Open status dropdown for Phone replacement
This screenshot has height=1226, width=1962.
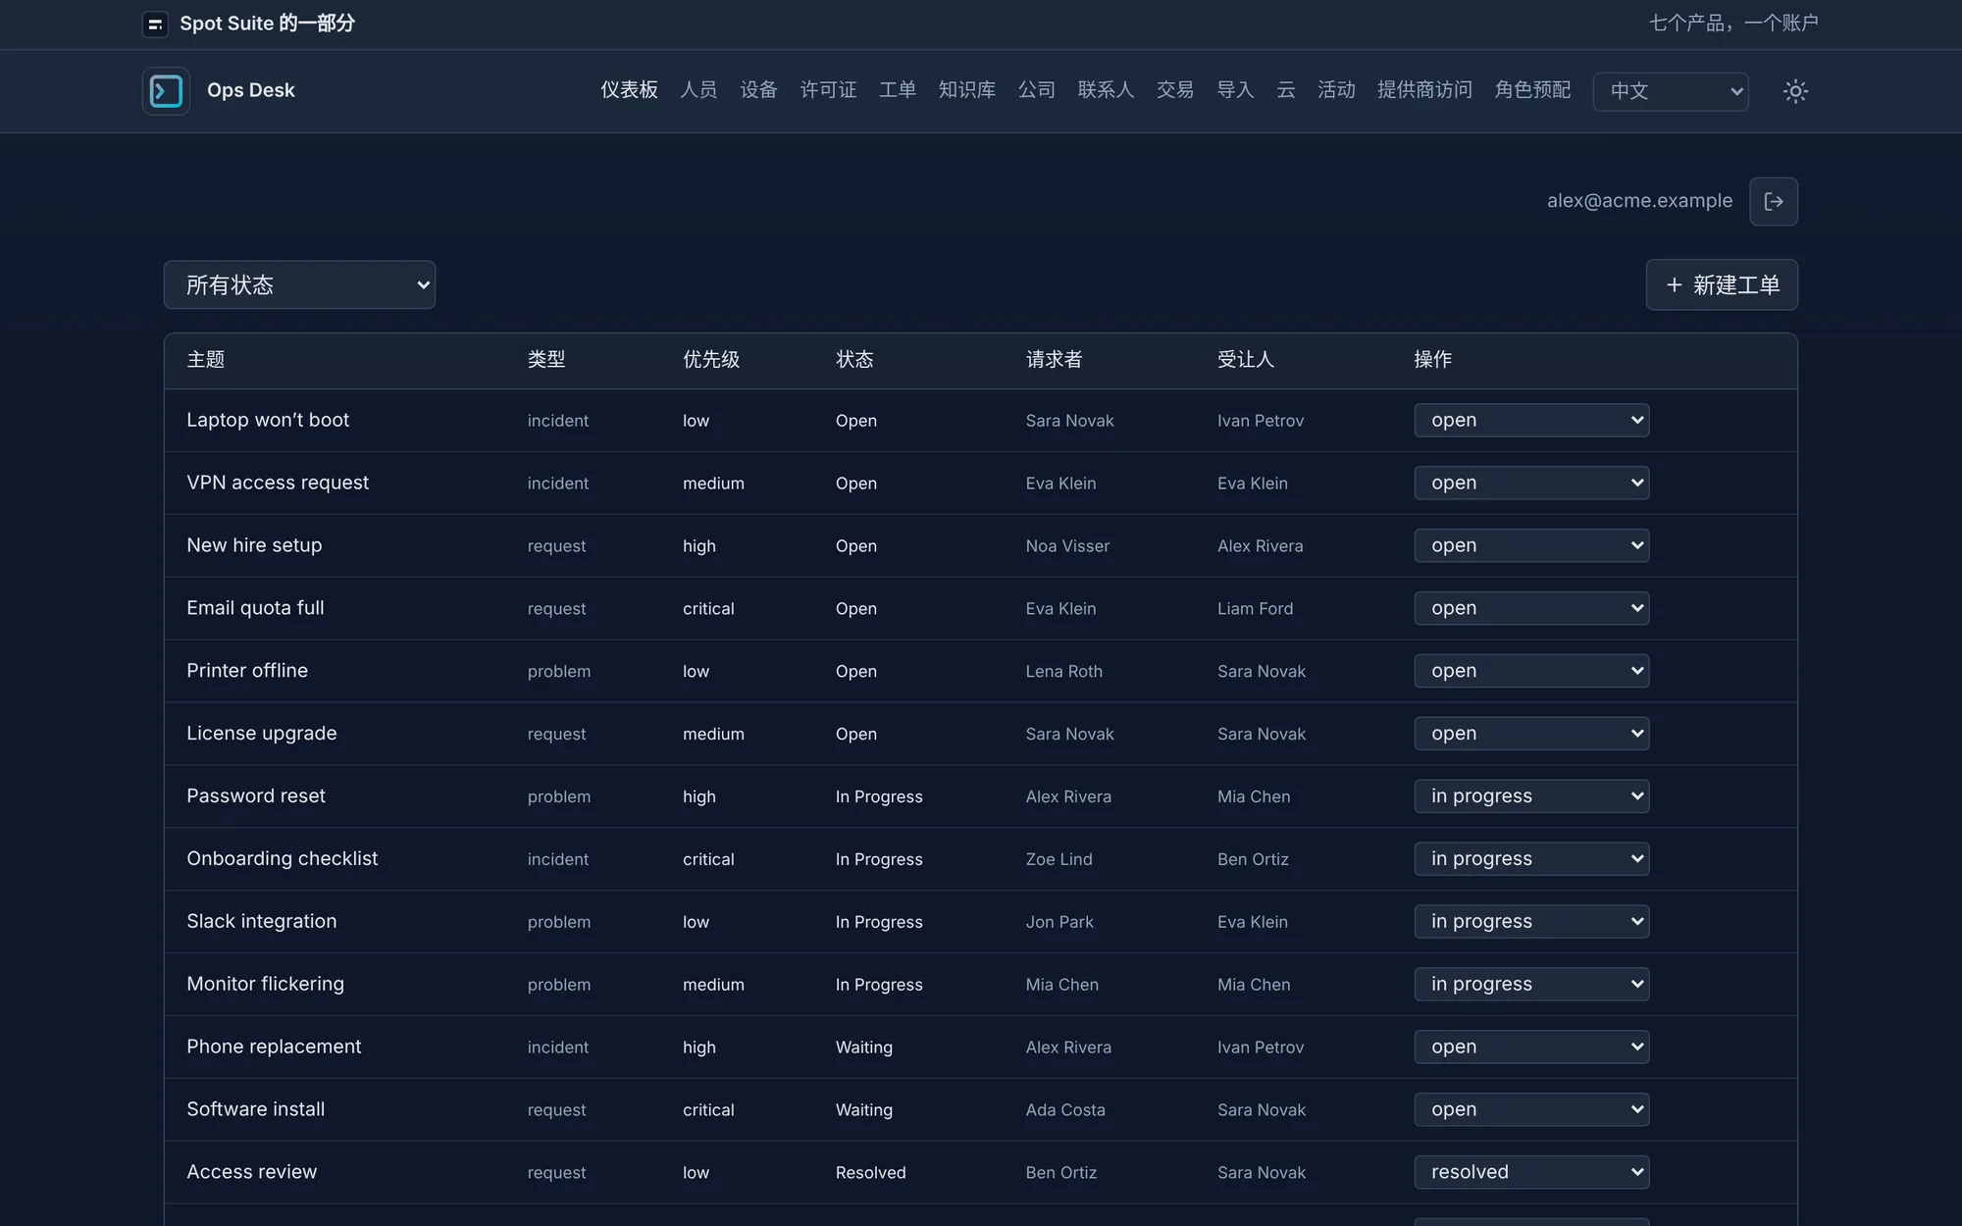(1531, 1047)
